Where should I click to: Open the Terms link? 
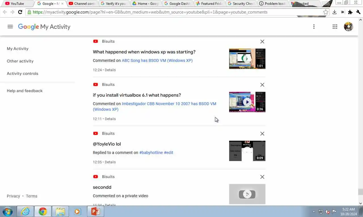coord(31,196)
